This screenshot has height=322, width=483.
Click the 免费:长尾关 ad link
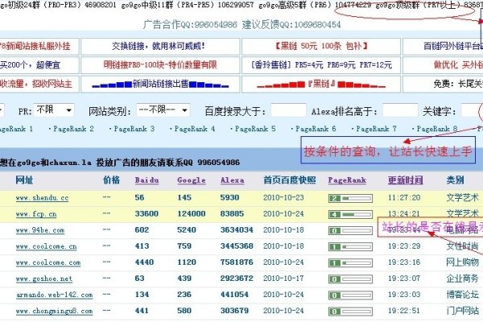click(458, 84)
